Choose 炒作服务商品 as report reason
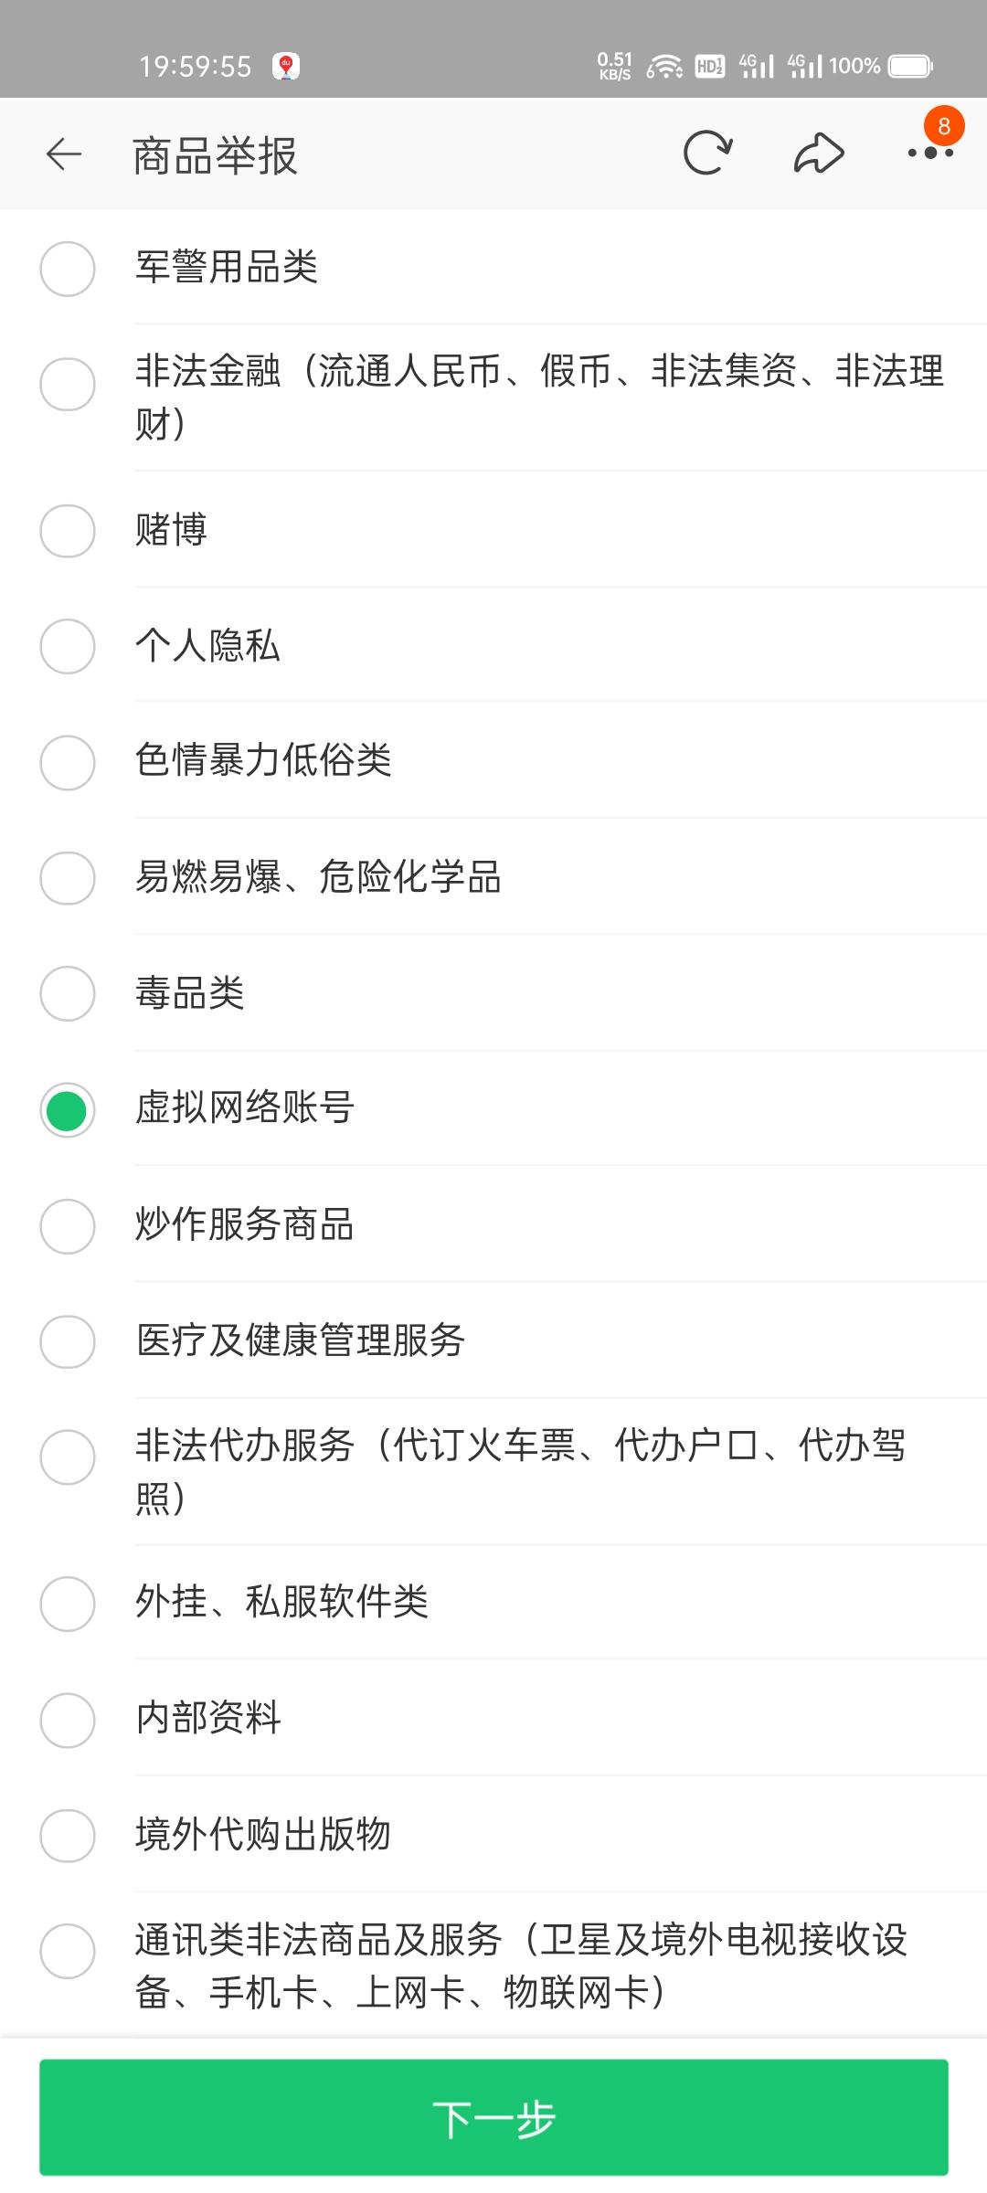This screenshot has height=2193, width=987. pyautogui.click(x=68, y=1226)
